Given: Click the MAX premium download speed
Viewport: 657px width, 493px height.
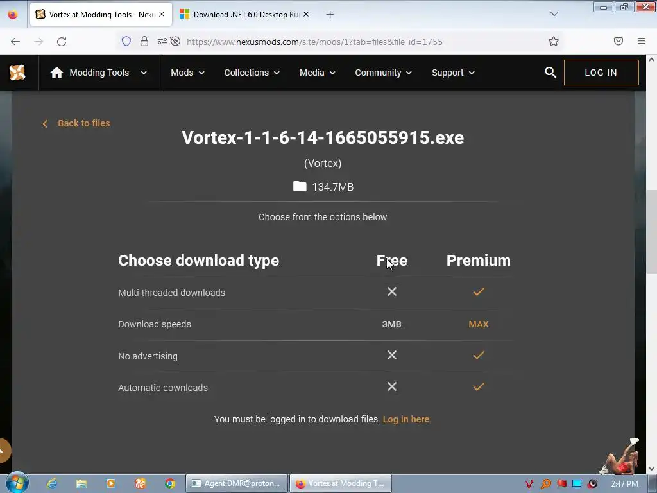Looking at the screenshot, I should 479,324.
